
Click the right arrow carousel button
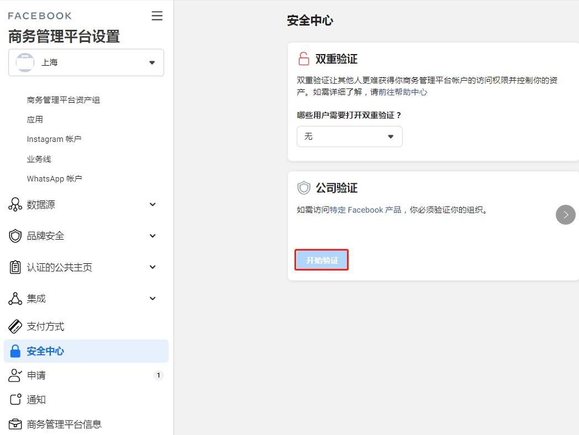coord(565,215)
